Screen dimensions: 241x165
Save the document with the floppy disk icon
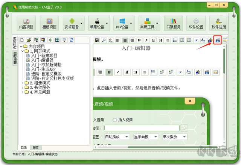click(x=97, y=40)
